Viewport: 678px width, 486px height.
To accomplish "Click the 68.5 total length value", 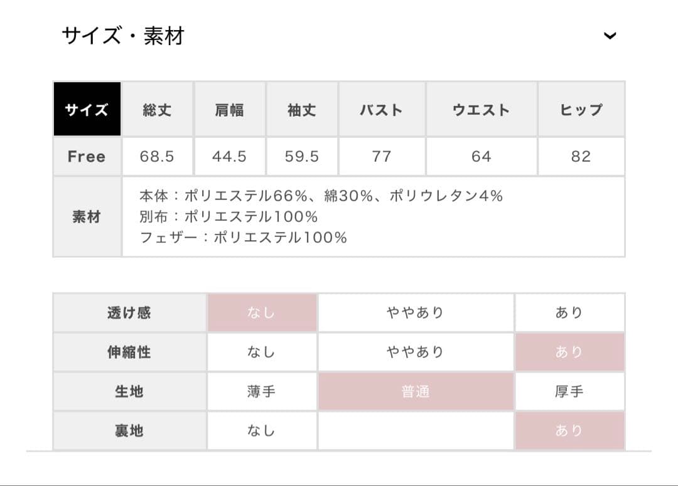I will 157,156.
